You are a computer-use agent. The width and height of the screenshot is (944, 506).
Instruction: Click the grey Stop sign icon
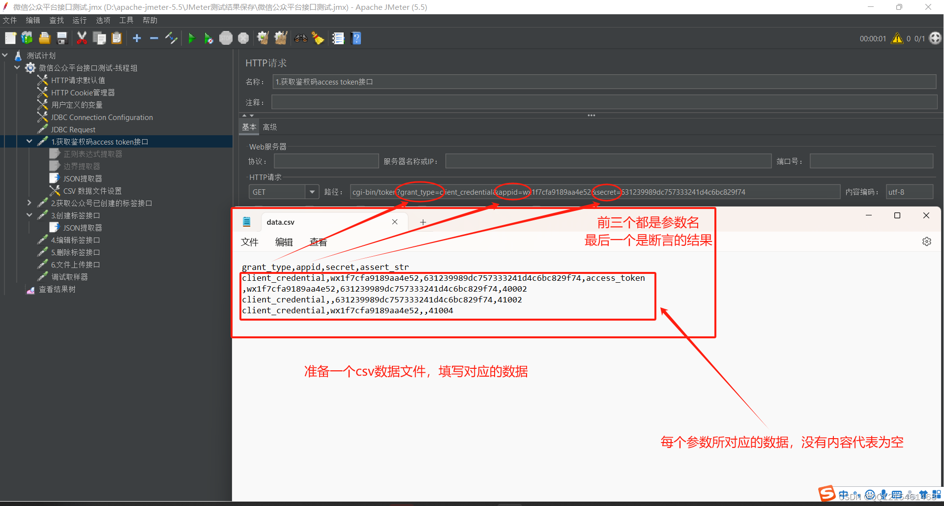226,38
